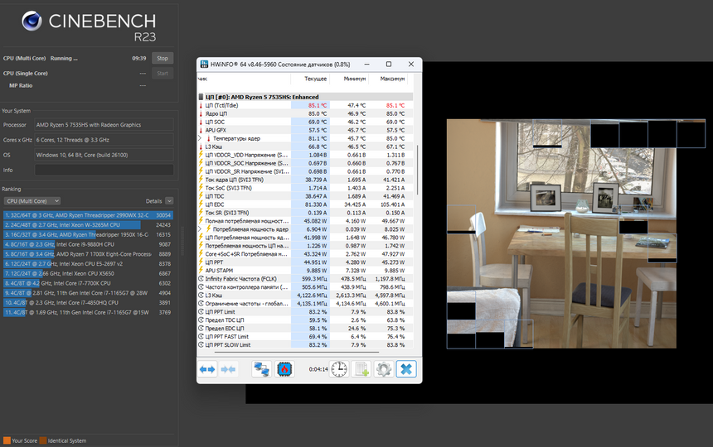Expand the Температуры ядер row
Screen dimensions: 713x447
(199, 138)
